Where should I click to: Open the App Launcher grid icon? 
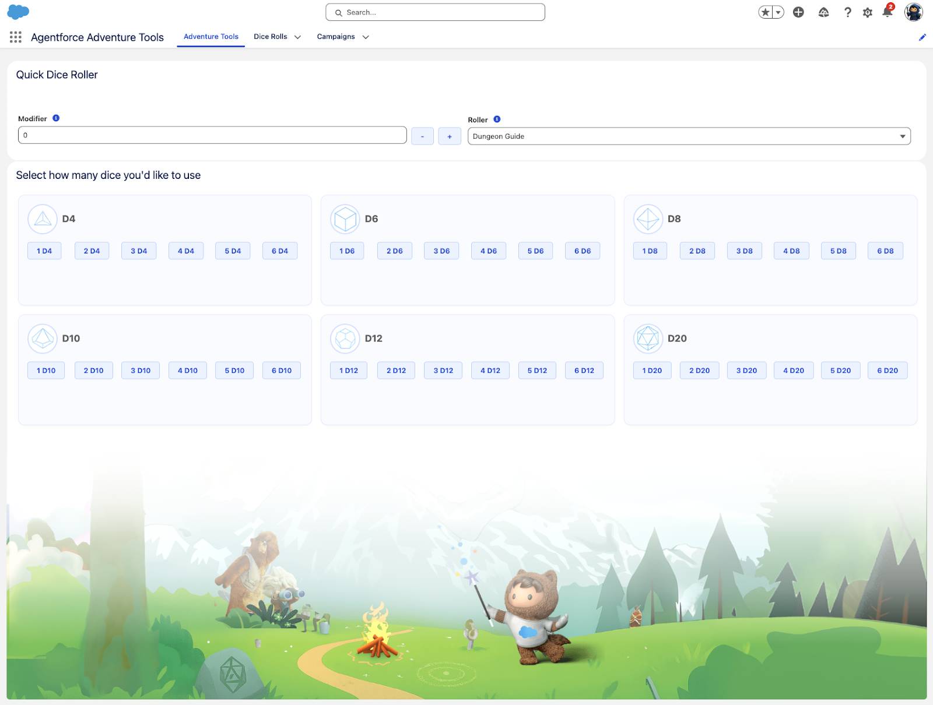tap(16, 37)
